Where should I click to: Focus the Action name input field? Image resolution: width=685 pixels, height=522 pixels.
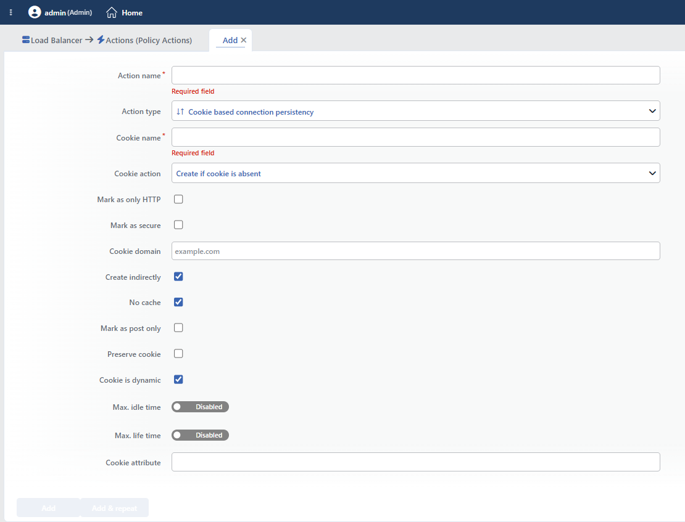coord(415,75)
